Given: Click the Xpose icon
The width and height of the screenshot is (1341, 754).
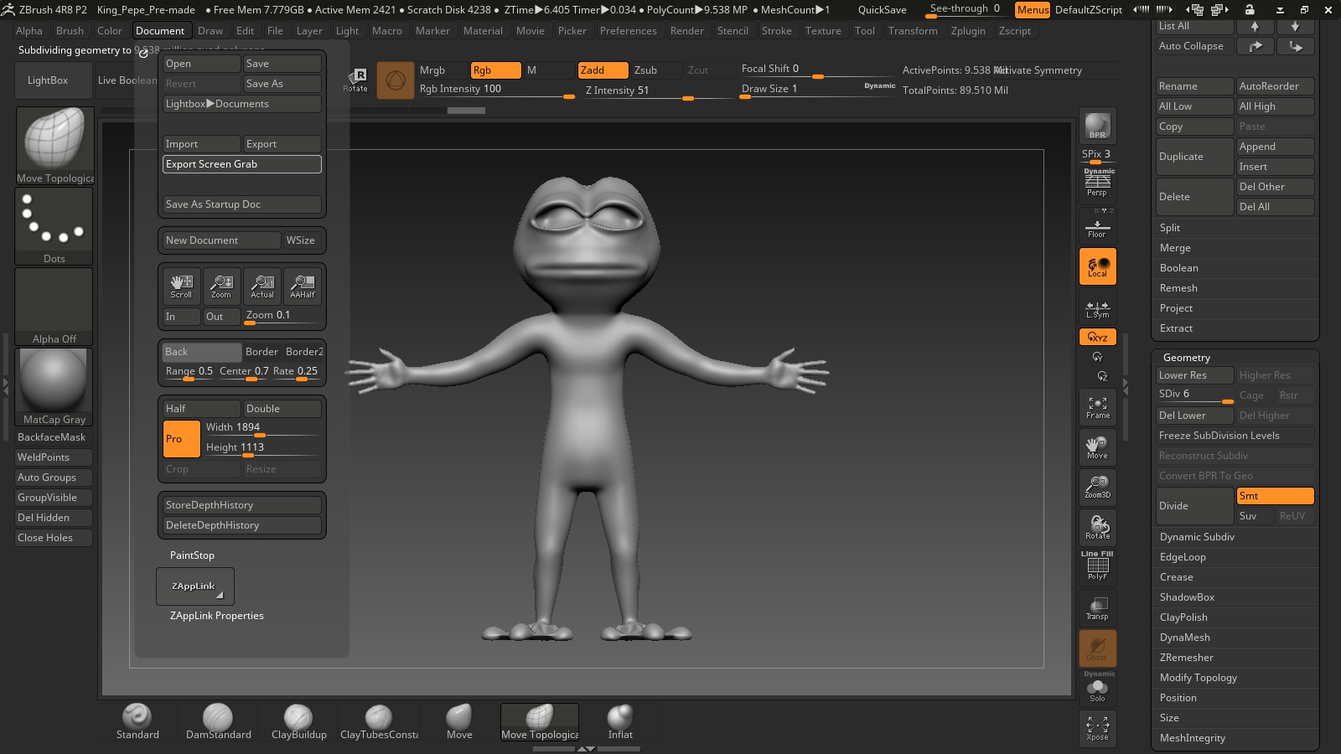Looking at the screenshot, I should point(1097,728).
